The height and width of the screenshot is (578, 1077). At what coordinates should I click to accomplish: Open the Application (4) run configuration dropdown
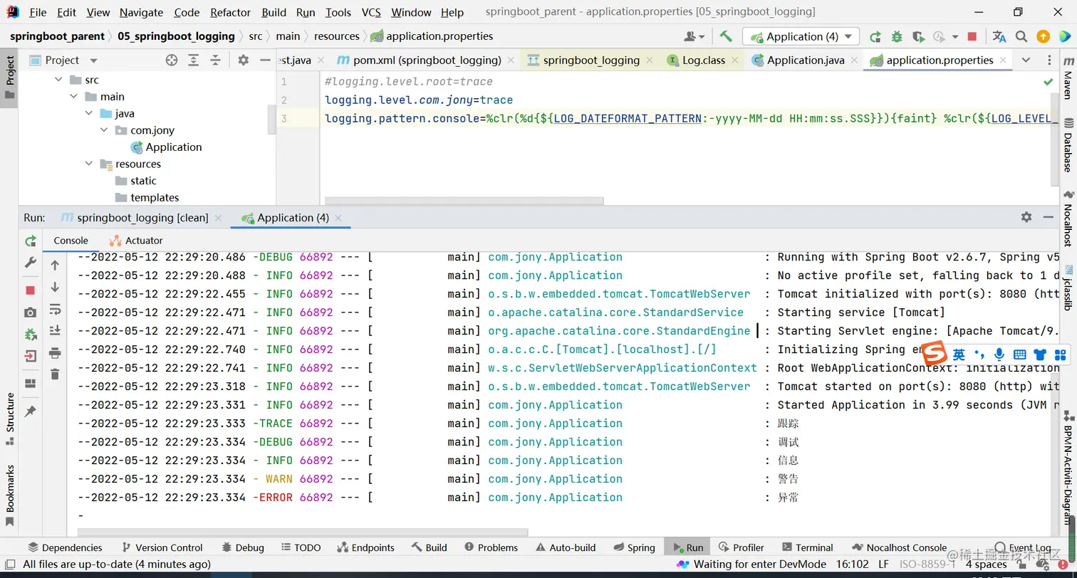801,36
